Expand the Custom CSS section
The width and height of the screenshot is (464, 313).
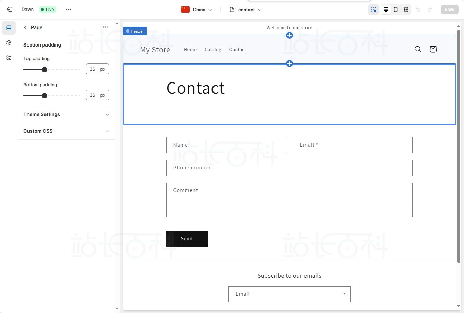tap(66, 131)
